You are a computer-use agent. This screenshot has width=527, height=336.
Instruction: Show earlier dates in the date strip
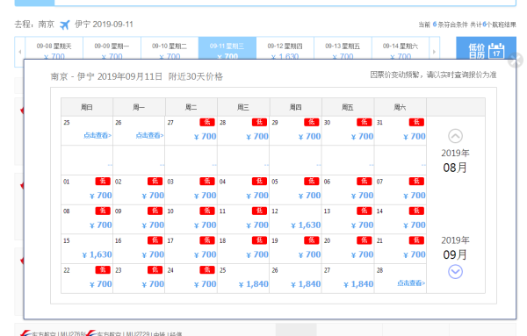pyautogui.click(x=20, y=52)
